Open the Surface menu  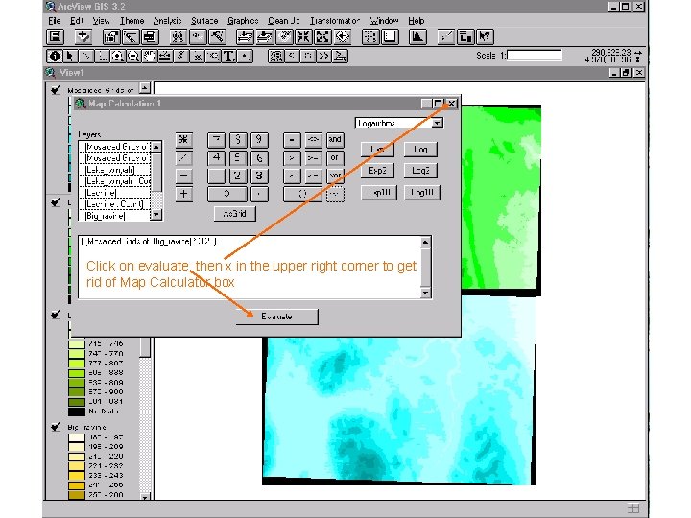coord(204,21)
